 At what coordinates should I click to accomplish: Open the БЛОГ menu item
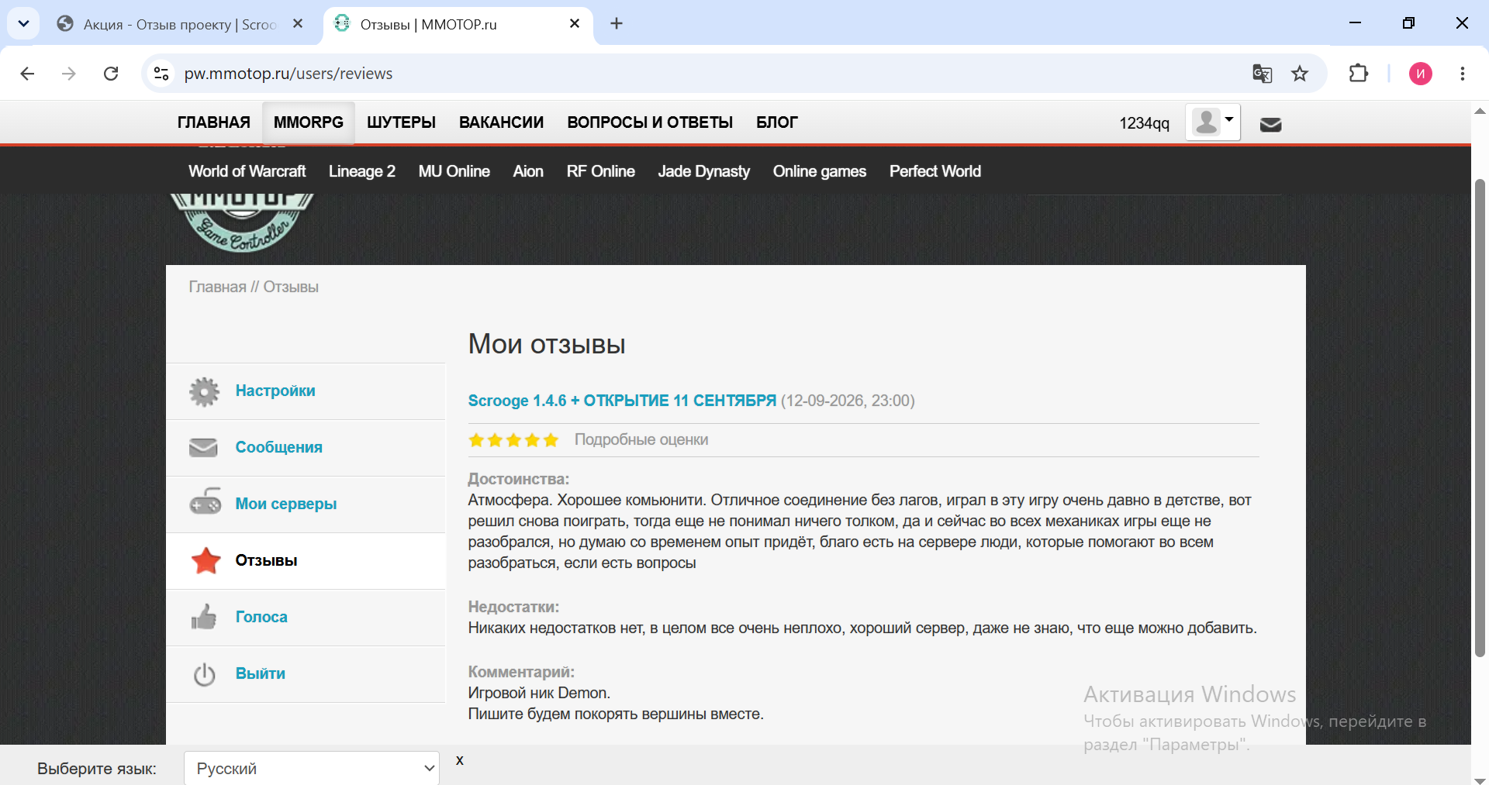pyautogui.click(x=777, y=122)
